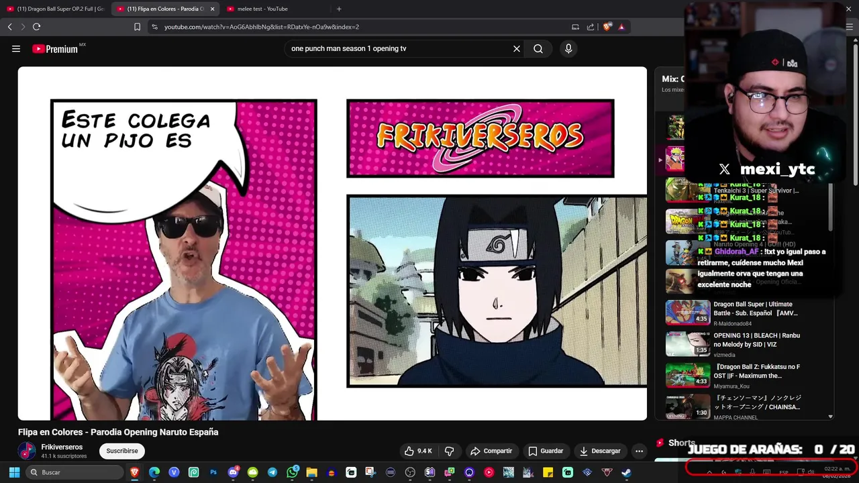859x483 pixels.
Task: Open Microsoft Edge from taskbar
Action: (154, 472)
